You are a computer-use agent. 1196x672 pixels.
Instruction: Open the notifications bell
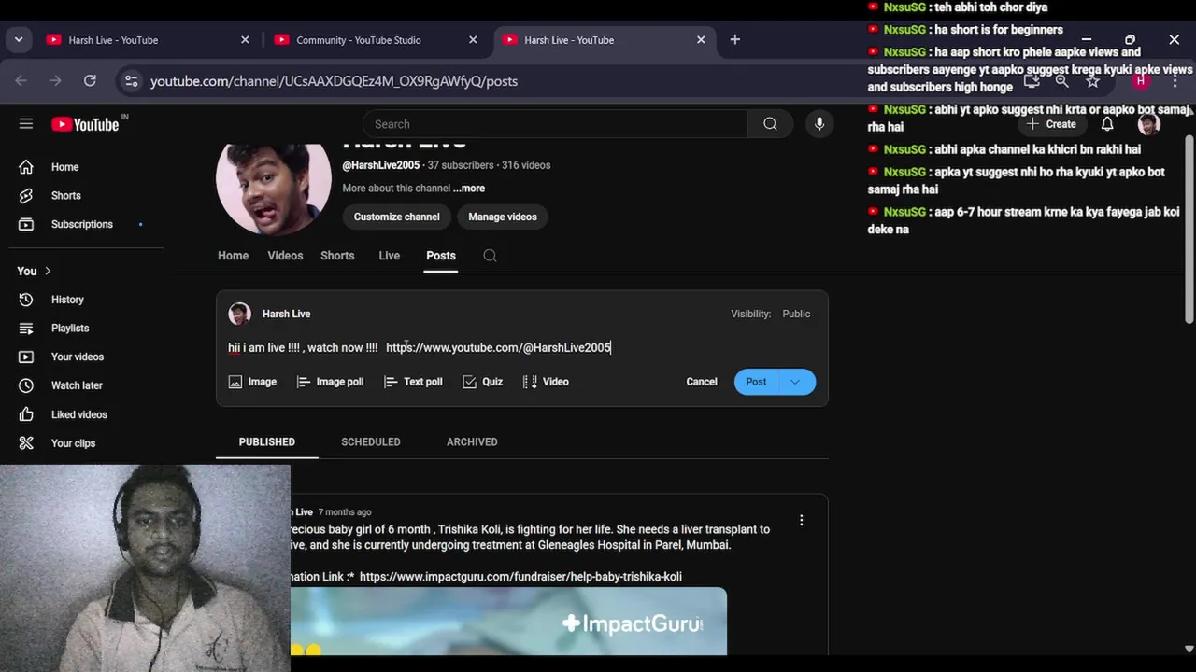coord(1107,124)
